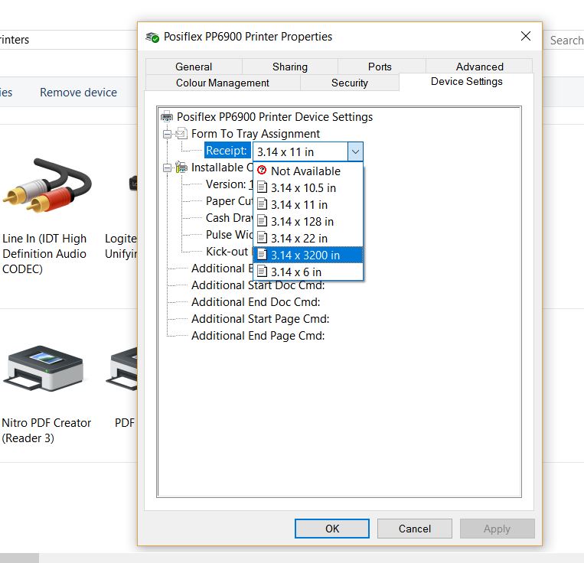The image size is (584, 563).
Task: Click the Nitro PDF Creator (Reader 3) label
Action: [x=46, y=431]
